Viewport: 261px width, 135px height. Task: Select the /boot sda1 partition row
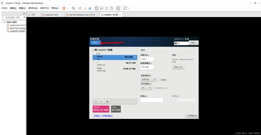[115, 58]
